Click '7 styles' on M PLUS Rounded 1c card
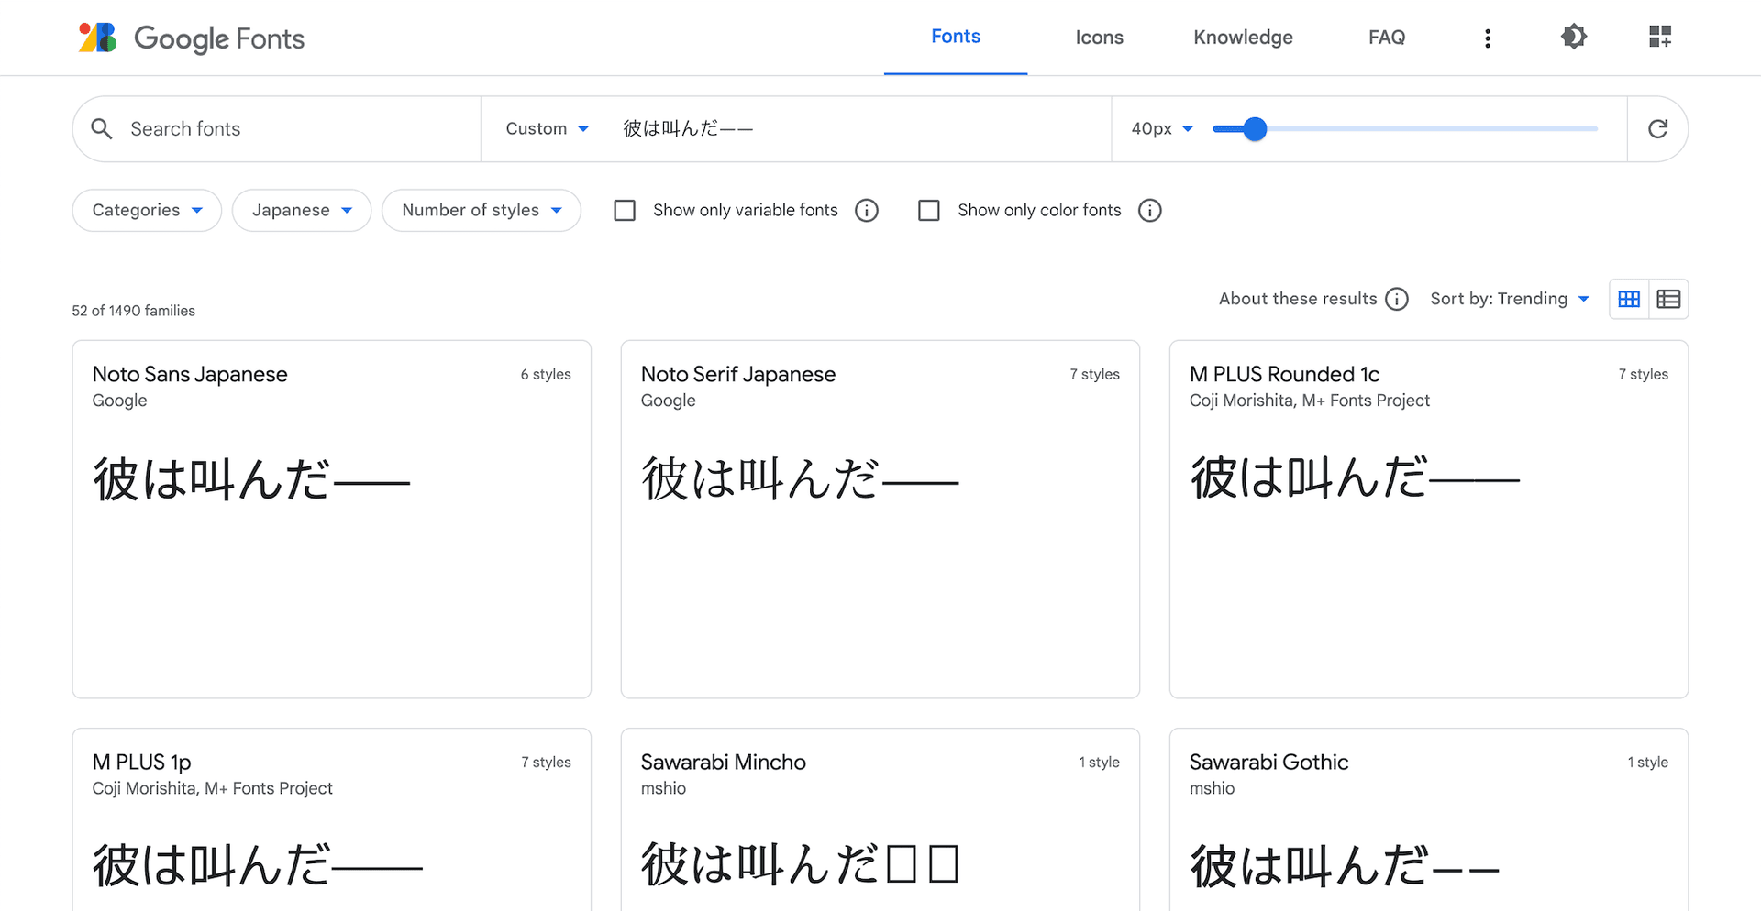 pyautogui.click(x=1643, y=374)
